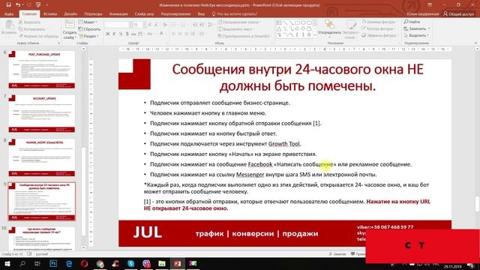Select slide 7 ACCOUNT_UPDATE thumbnail
The width and height of the screenshot is (480, 270).
(42, 113)
